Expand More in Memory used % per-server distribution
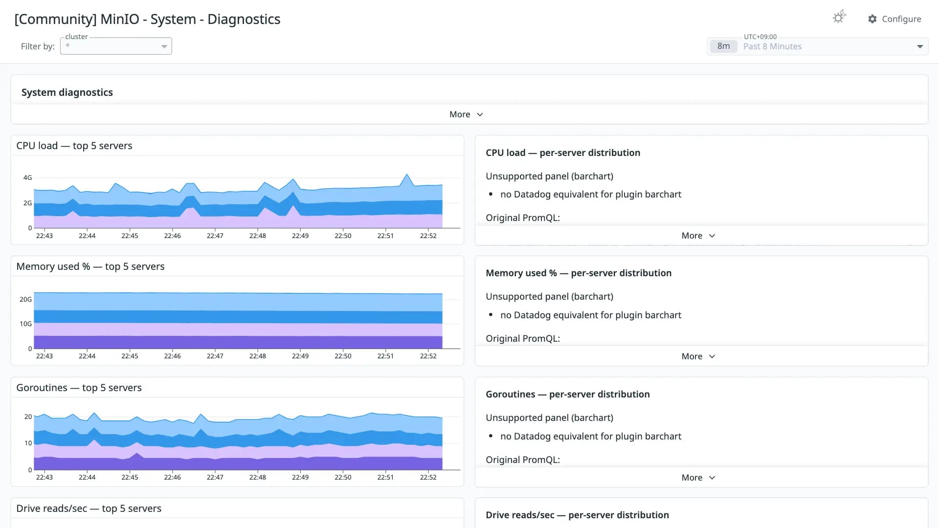The image size is (939, 528). (x=698, y=356)
